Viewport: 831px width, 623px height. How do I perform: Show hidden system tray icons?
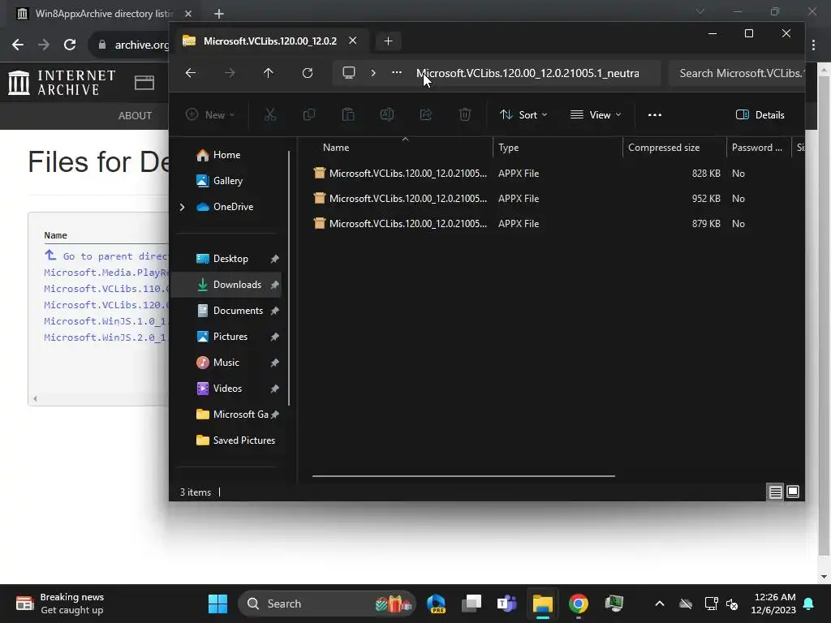click(659, 604)
